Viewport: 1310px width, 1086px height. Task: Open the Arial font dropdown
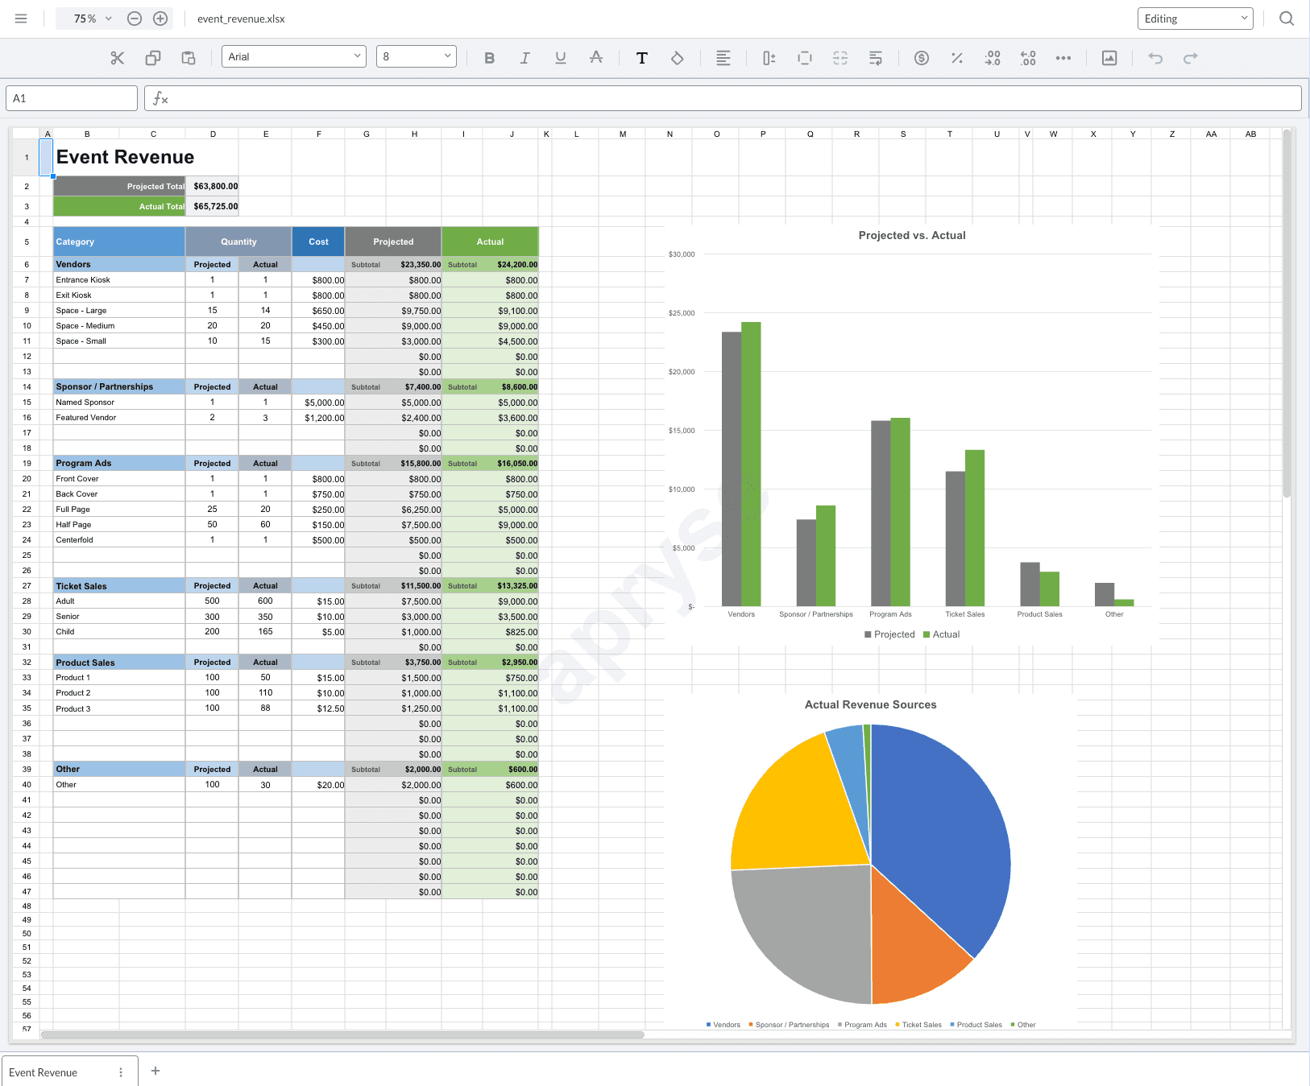click(x=293, y=56)
